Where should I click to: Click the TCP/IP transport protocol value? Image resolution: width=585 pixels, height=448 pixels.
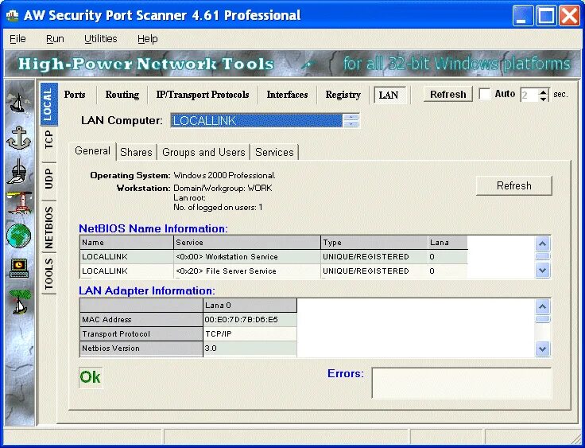pyautogui.click(x=250, y=333)
